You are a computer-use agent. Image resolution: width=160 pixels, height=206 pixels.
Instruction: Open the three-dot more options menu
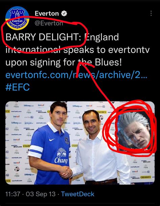(x=151, y=13)
